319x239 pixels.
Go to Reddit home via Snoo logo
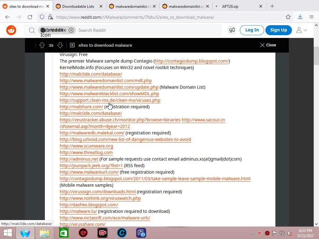point(11,30)
